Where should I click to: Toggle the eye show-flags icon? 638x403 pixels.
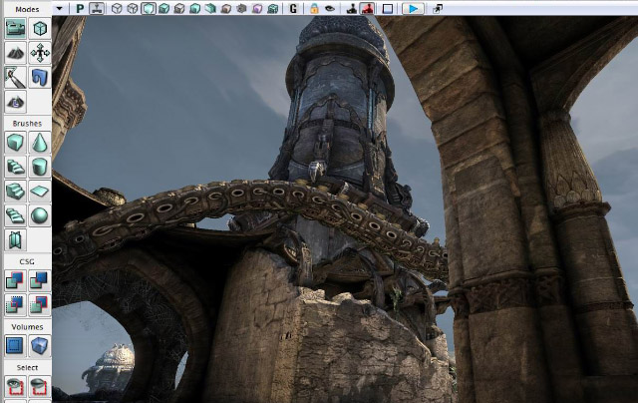pyautogui.click(x=330, y=8)
